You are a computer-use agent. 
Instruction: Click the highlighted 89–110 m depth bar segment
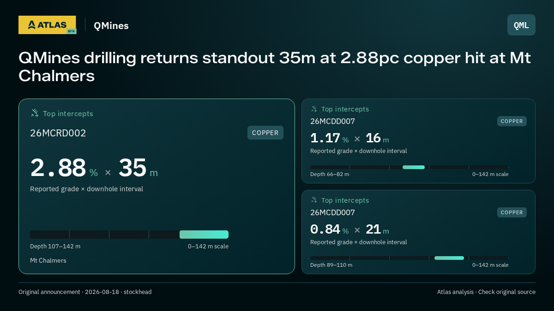[x=449, y=258]
